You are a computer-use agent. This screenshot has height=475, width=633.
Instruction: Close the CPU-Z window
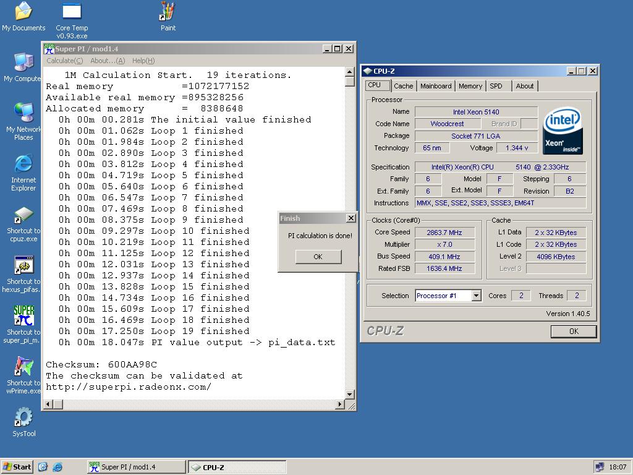point(593,71)
